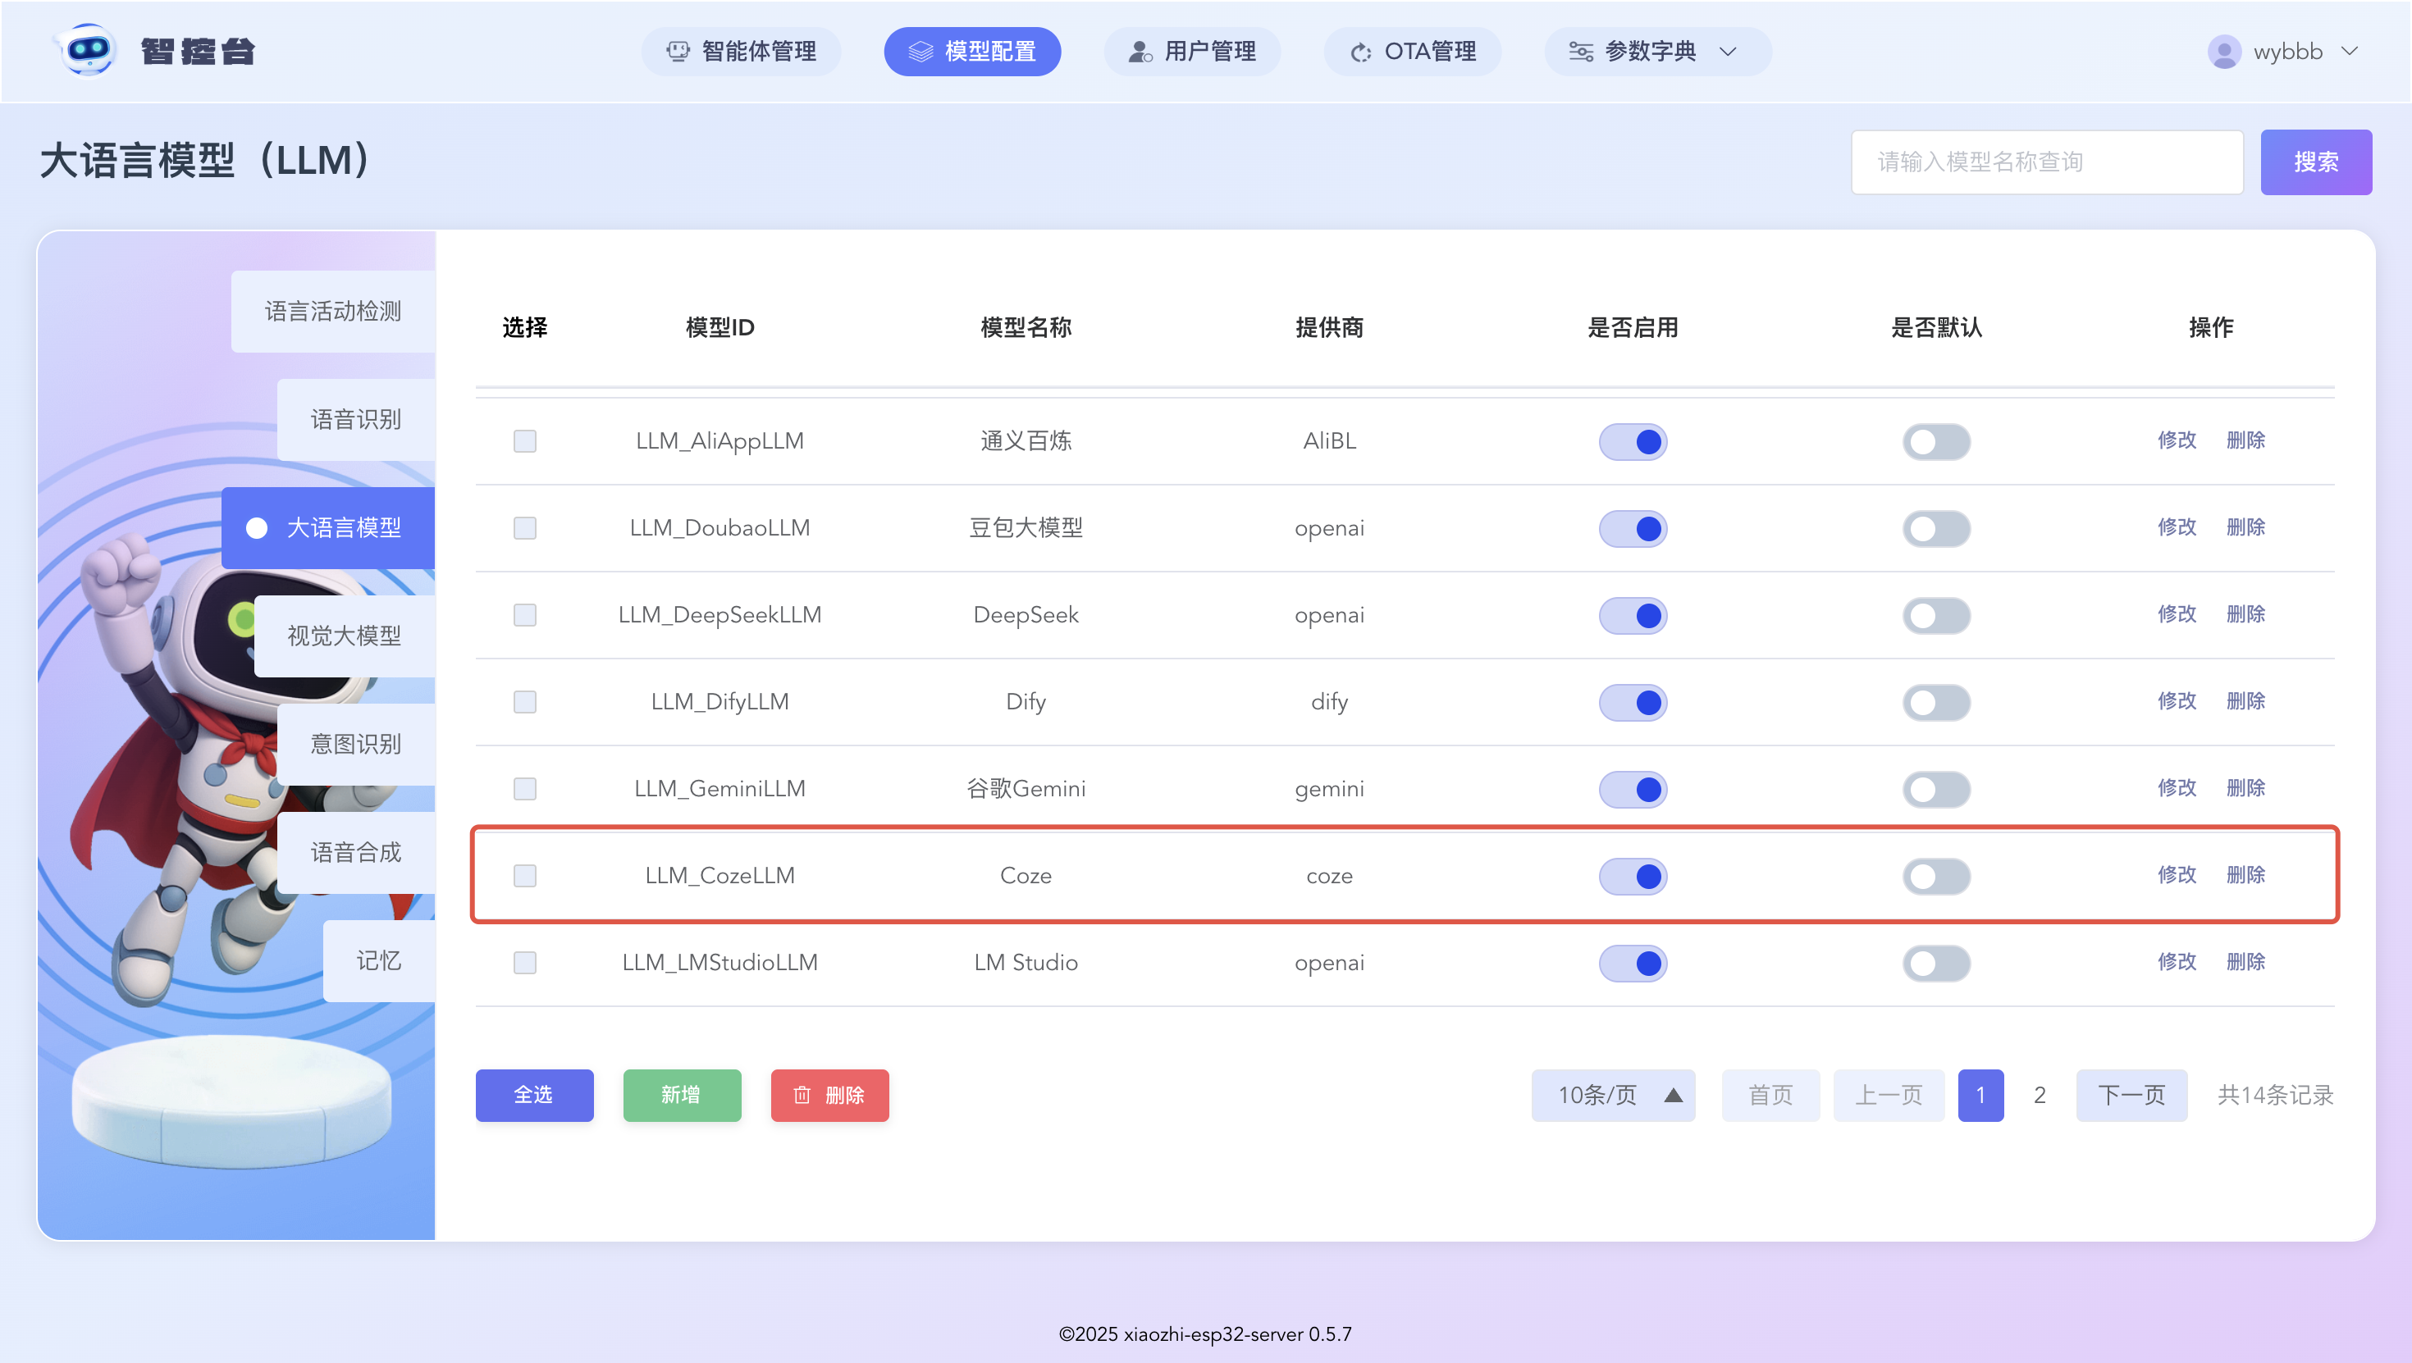The height and width of the screenshot is (1363, 2412).
Task: Click the model configuration layers icon
Action: coord(920,52)
